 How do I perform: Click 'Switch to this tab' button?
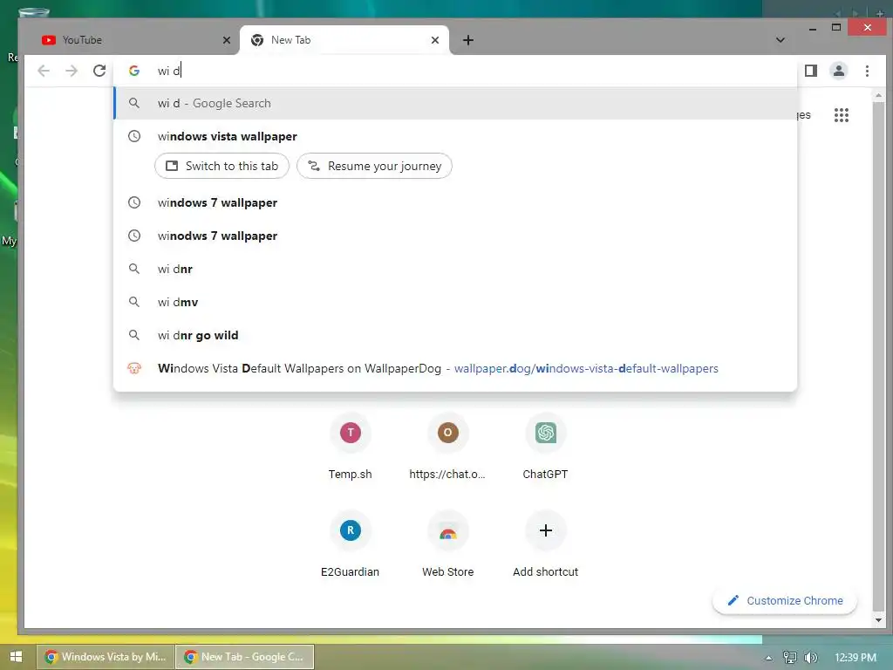click(222, 166)
